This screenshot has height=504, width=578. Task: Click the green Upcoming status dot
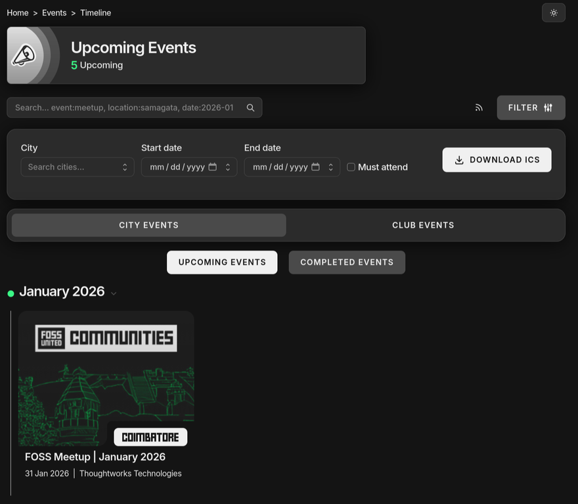[9, 291]
